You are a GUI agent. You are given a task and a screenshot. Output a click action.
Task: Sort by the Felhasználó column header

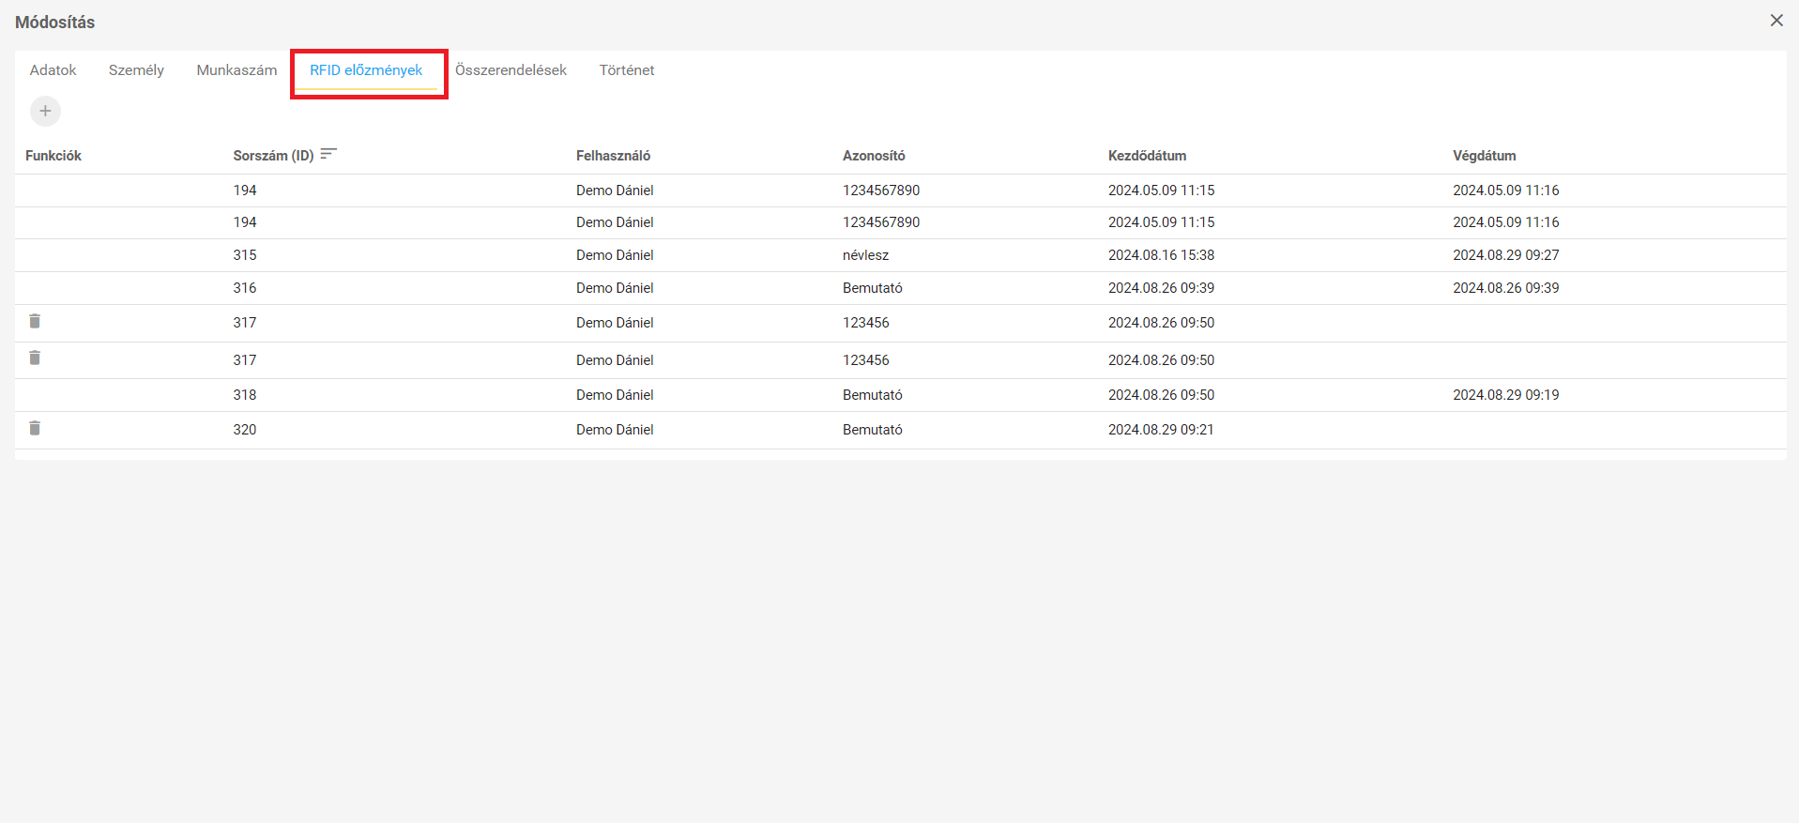click(x=613, y=156)
